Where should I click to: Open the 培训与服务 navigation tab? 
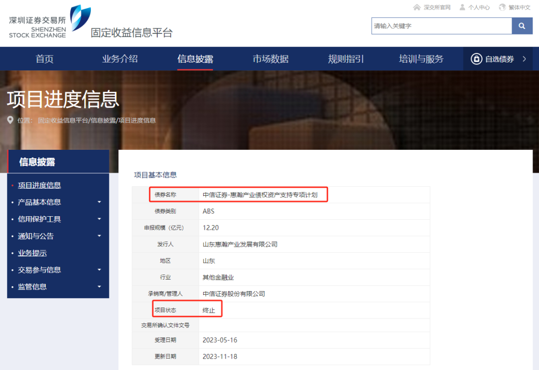(421, 59)
